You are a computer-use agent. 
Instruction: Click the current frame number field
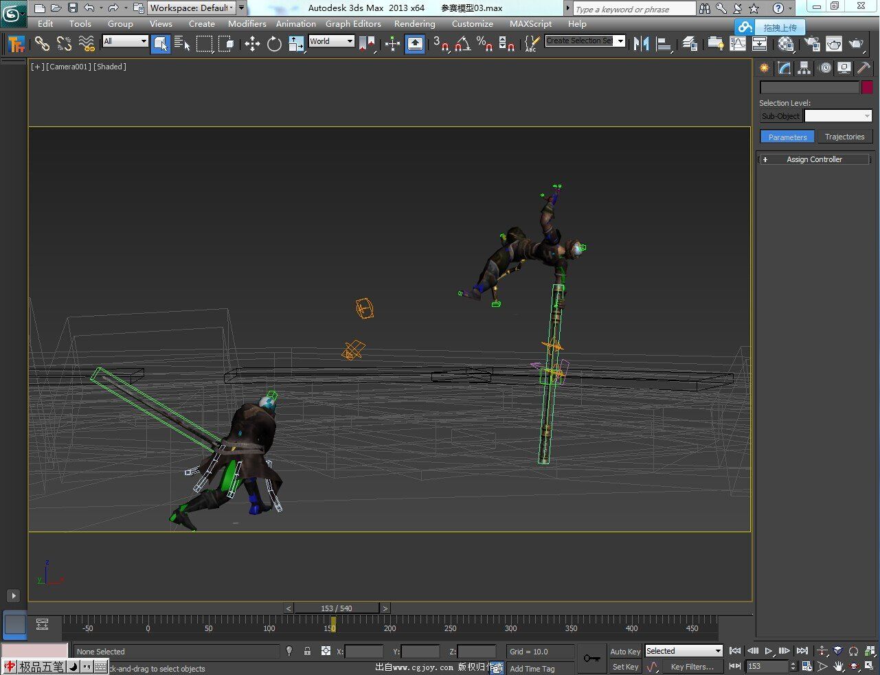767,666
